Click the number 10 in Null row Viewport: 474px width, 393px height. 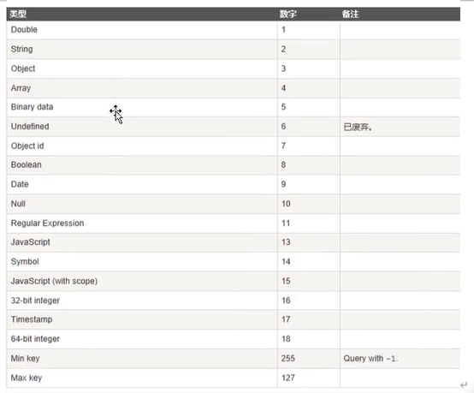[286, 204]
